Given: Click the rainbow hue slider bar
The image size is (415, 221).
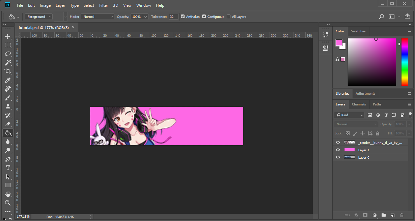Looking at the screenshot, I should (x=405, y=62).
